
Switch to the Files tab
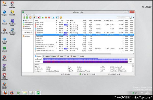(67, 56)
